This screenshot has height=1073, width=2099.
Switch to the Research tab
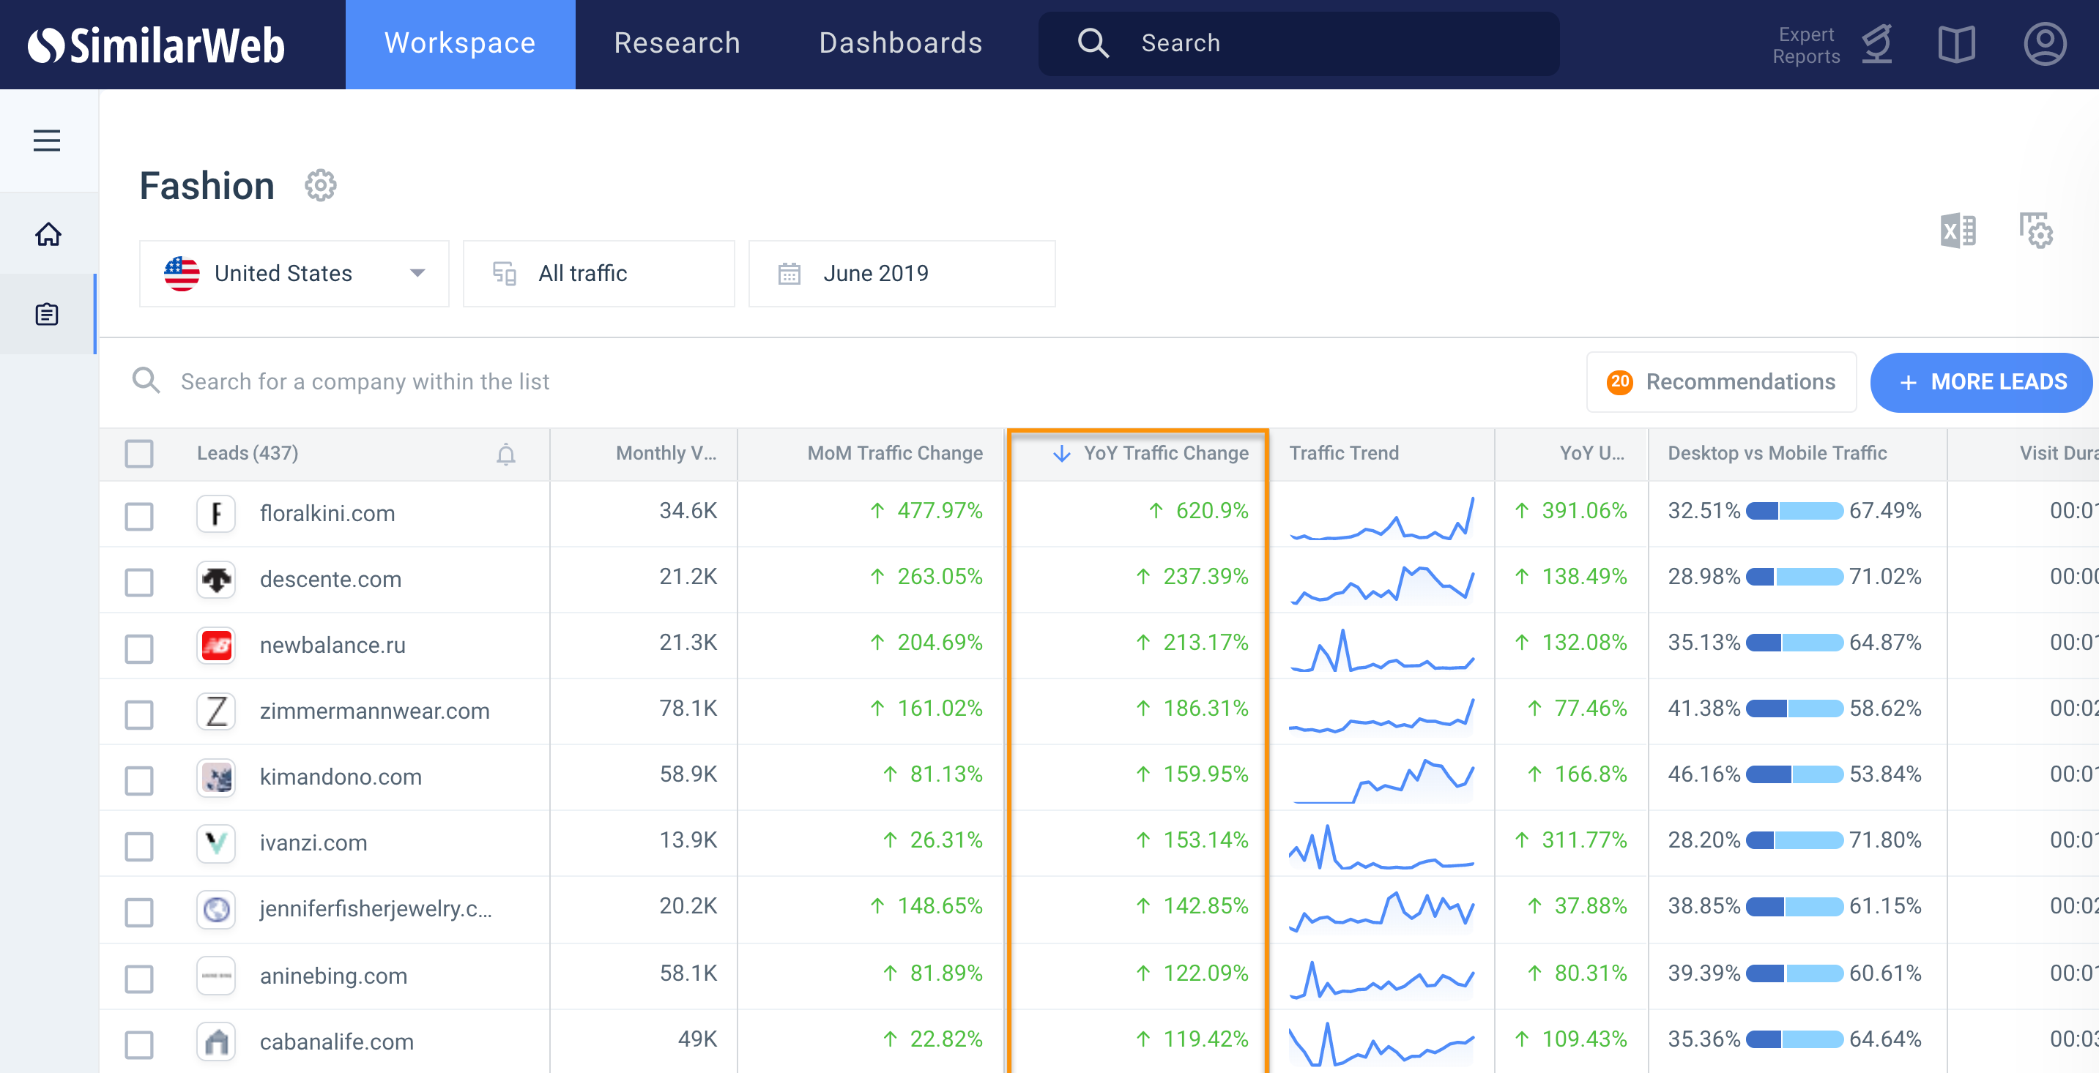pos(677,44)
